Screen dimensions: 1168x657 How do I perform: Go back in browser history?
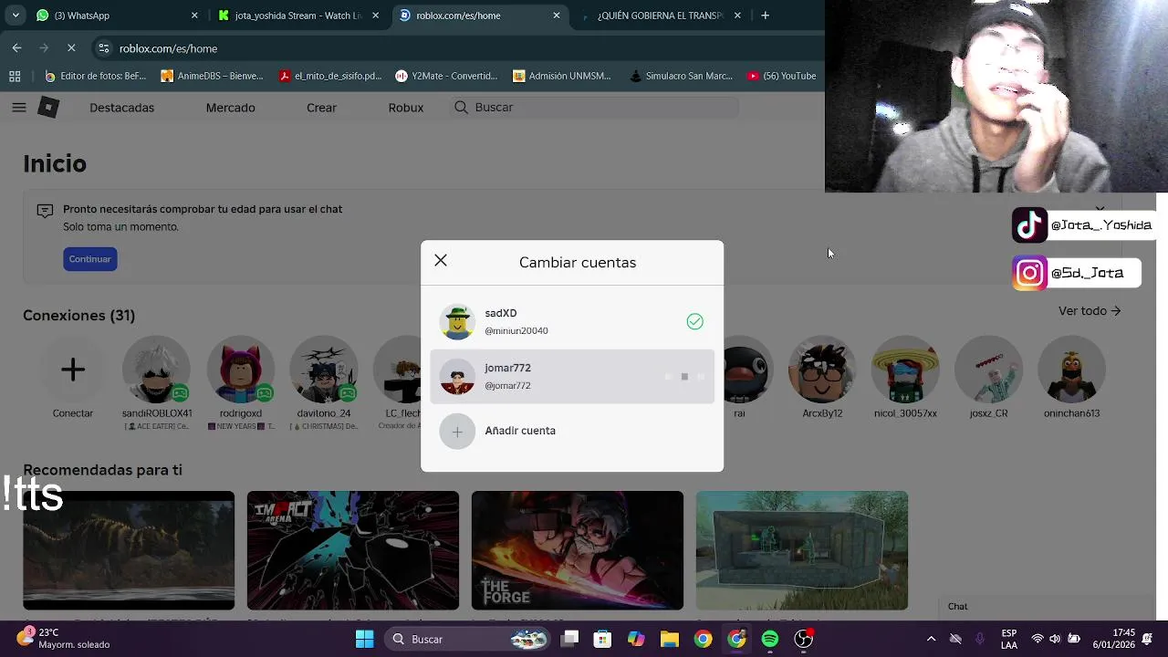pos(17,48)
